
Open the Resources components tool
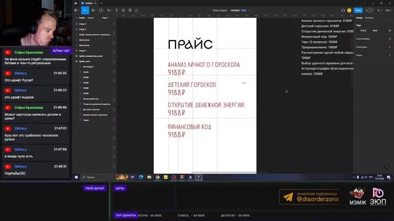click(x=123, y=10)
